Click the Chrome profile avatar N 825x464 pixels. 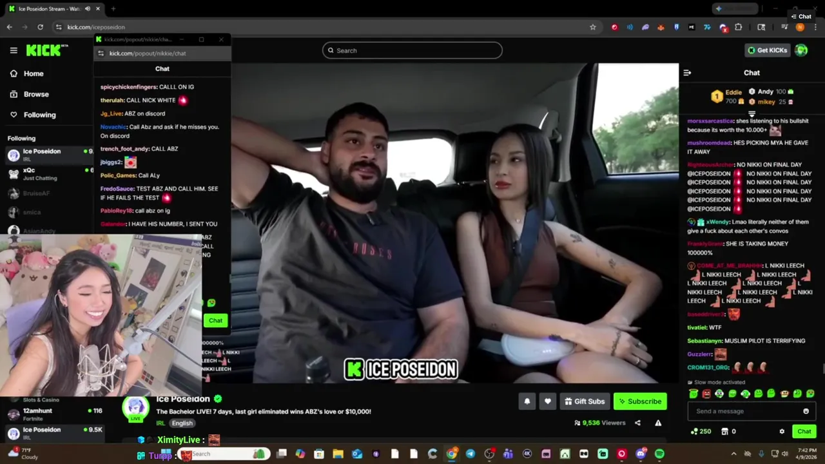point(800,27)
